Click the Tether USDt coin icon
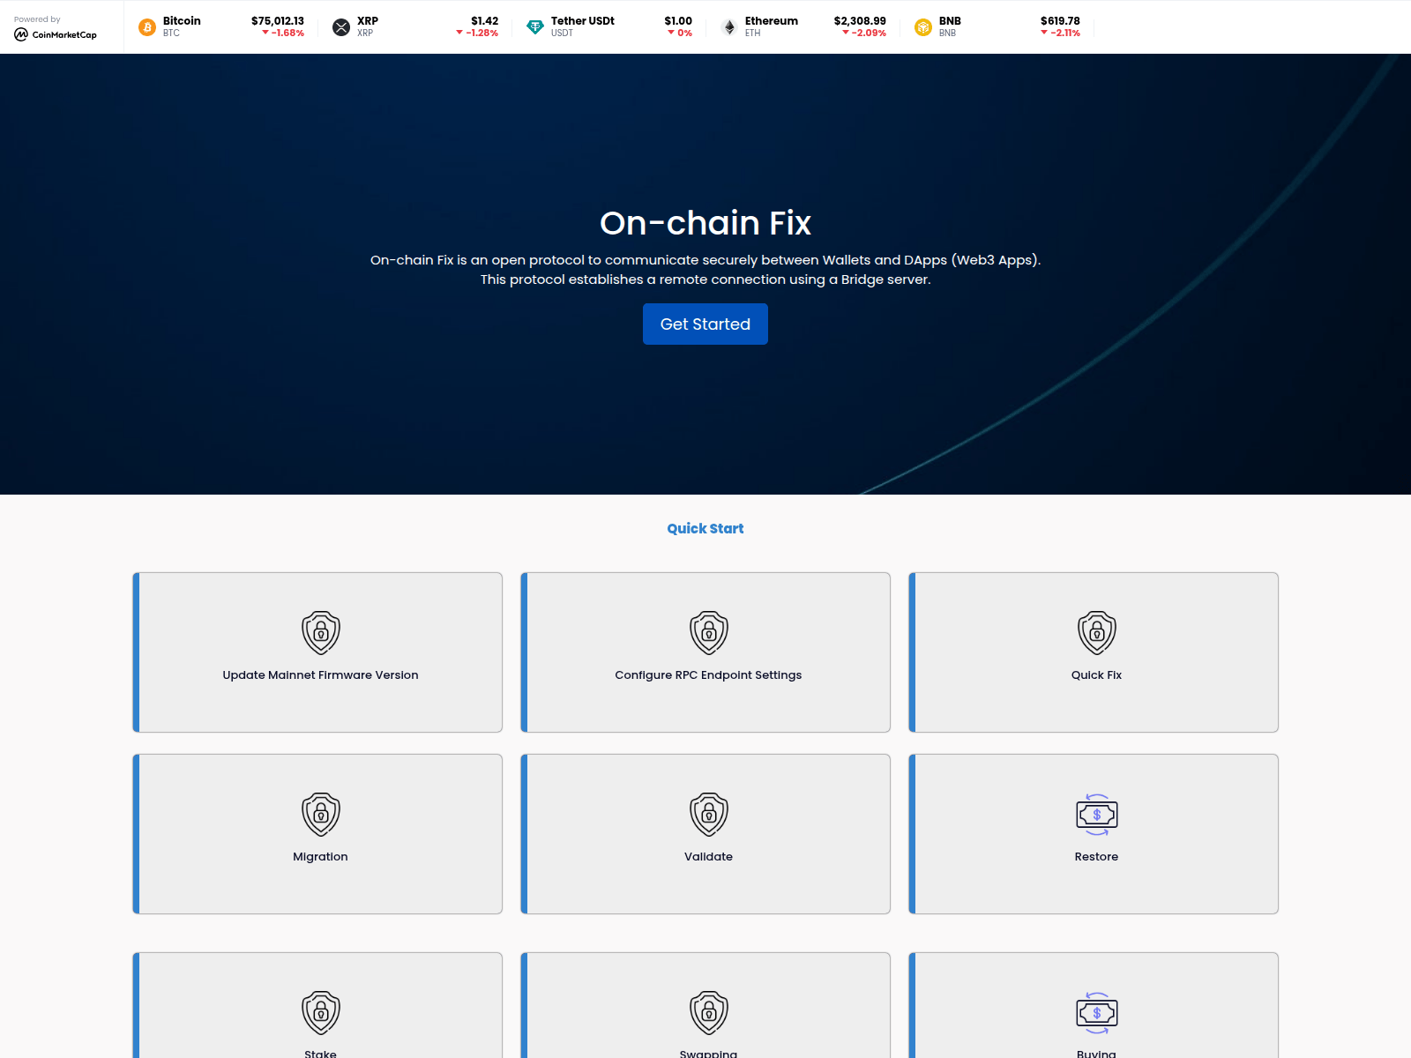 (x=535, y=27)
